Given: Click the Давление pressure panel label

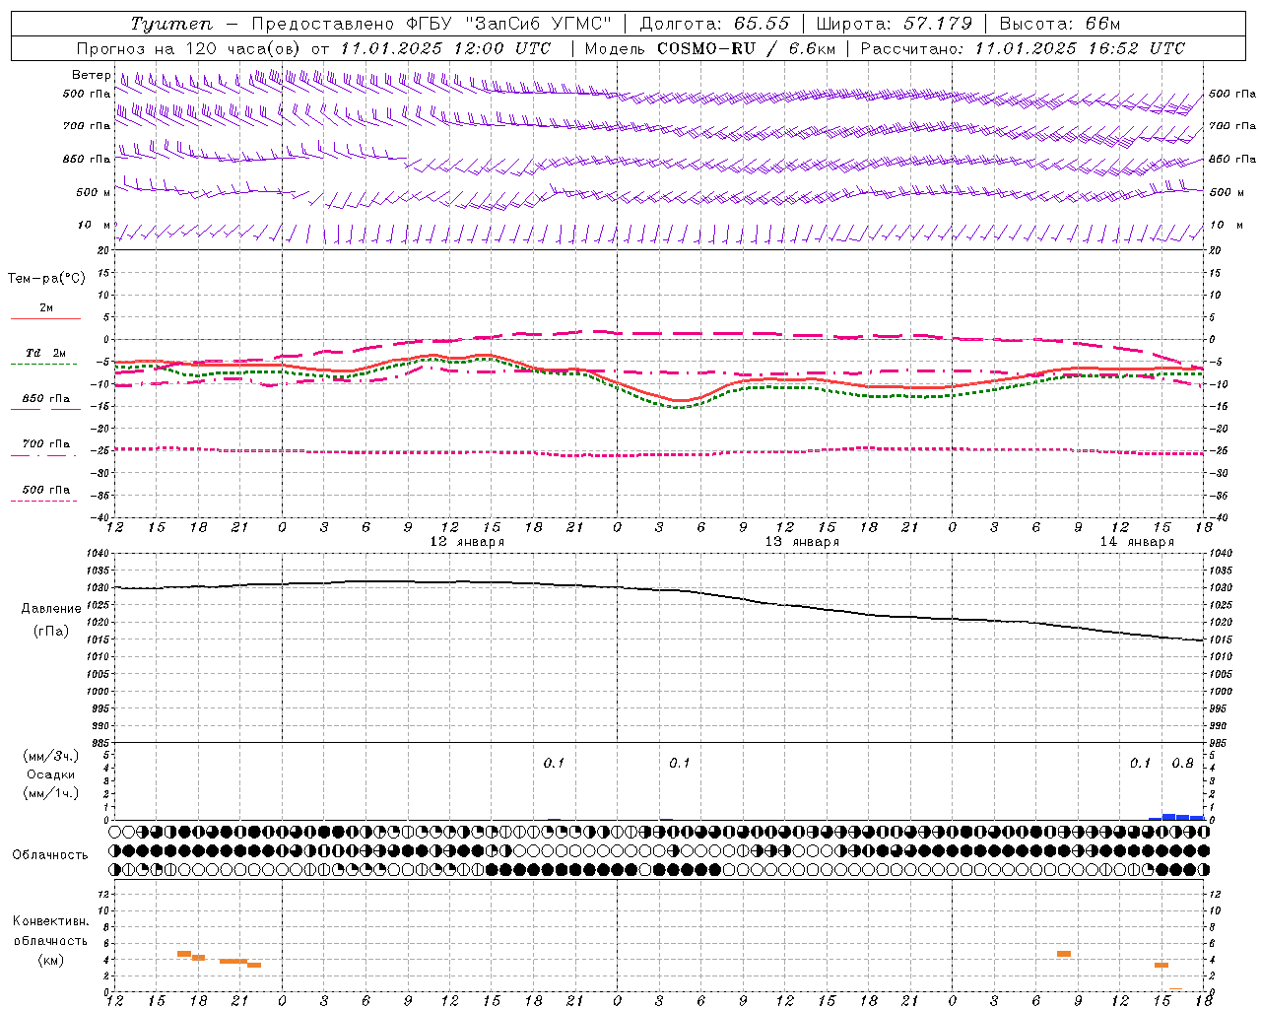Looking at the screenshot, I should [x=51, y=609].
